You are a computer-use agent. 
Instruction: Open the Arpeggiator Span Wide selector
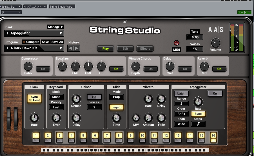point(181,124)
